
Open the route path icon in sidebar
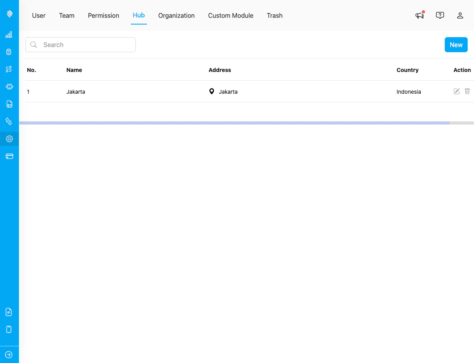click(9, 69)
